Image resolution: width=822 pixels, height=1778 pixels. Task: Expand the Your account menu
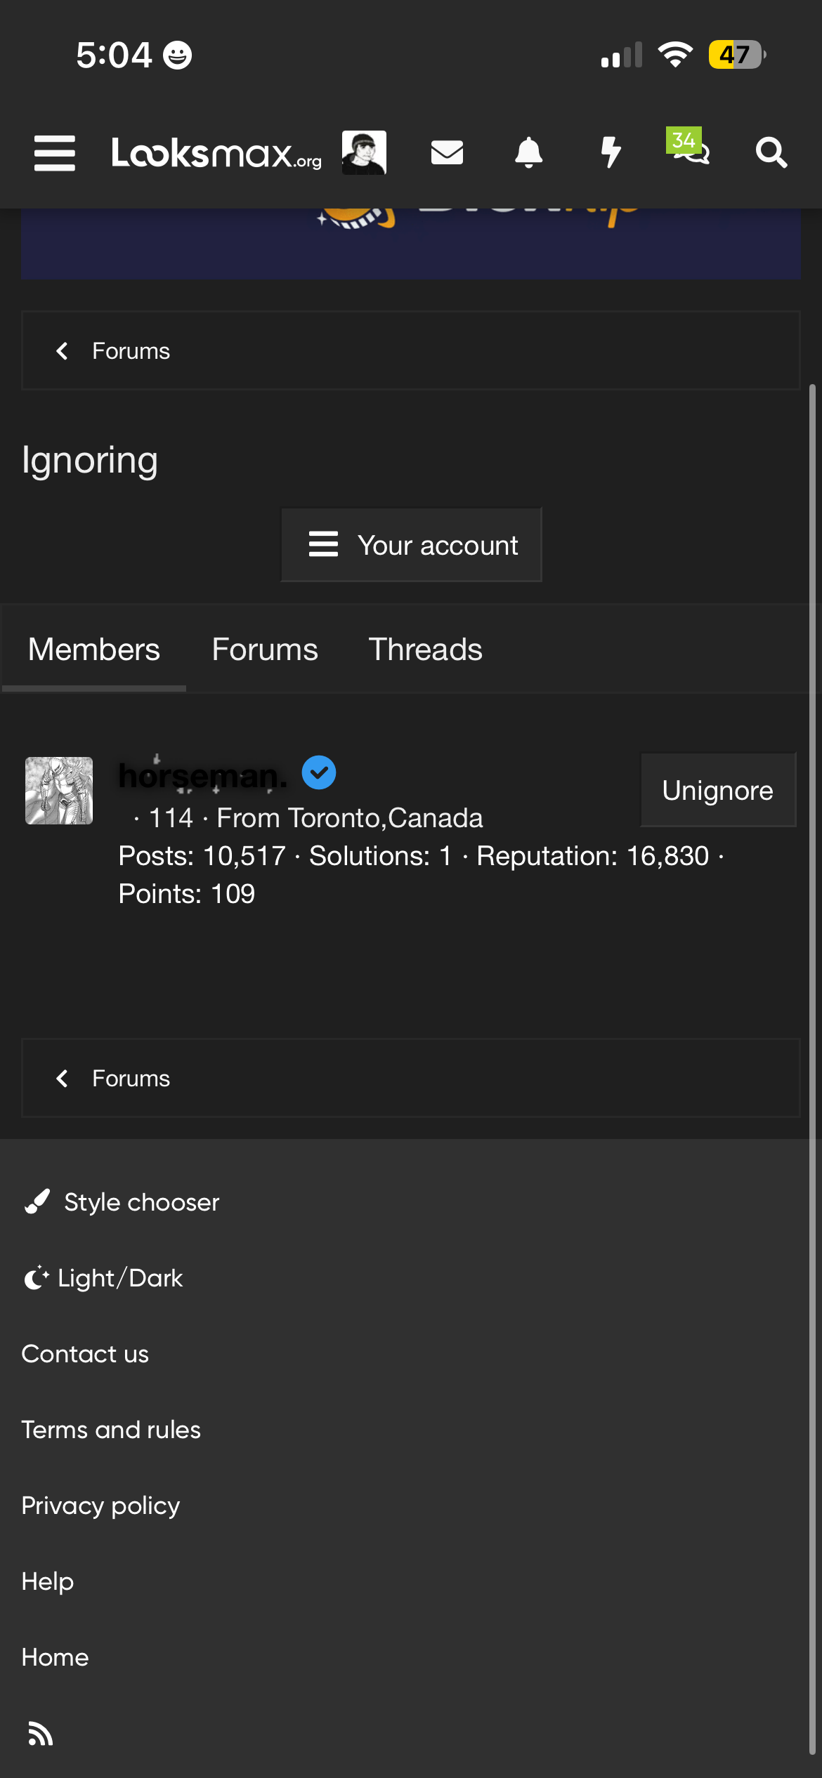[412, 545]
